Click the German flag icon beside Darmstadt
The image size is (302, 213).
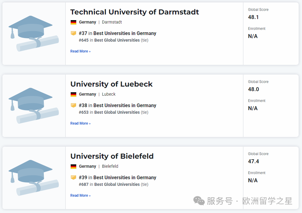[x=73, y=22]
